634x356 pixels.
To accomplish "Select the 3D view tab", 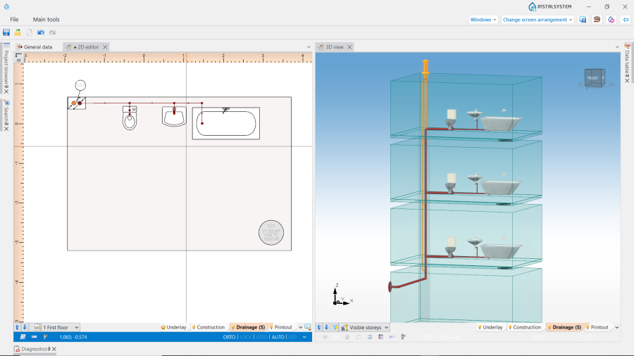I will pyautogui.click(x=335, y=47).
